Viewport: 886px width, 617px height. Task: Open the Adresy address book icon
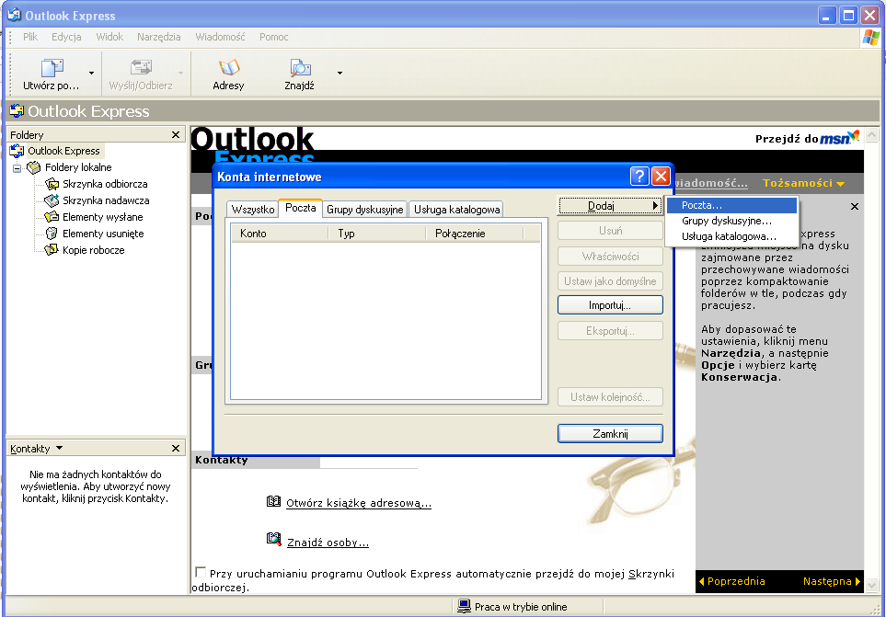[229, 68]
